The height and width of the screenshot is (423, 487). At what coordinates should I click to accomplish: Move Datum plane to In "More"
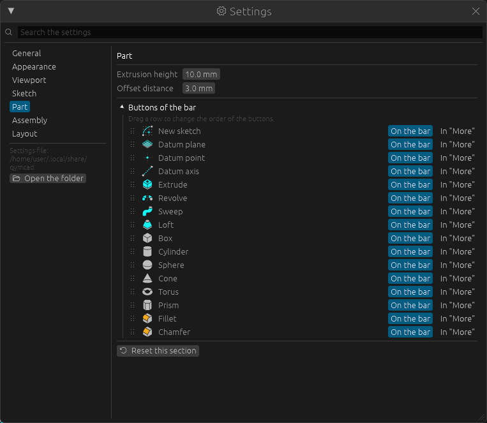457,144
